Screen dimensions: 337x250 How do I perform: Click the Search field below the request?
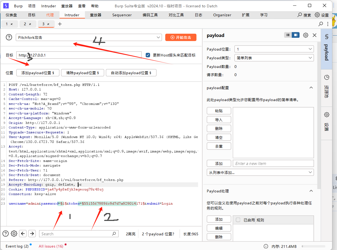(x=79, y=234)
